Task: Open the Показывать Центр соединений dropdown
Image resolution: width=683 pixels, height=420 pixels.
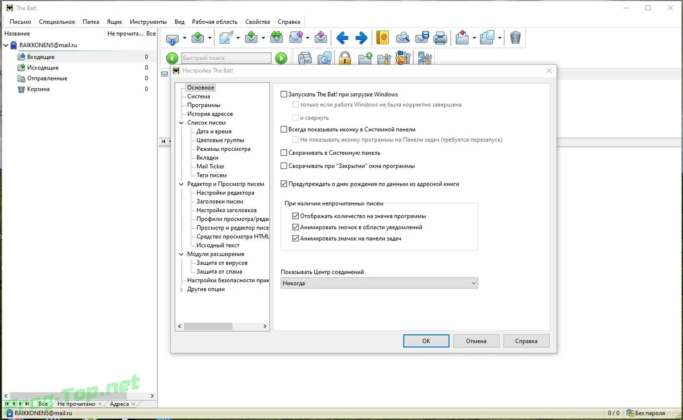Action: [x=380, y=283]
